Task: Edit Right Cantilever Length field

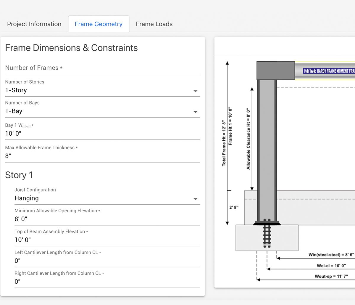Action: pos(107,282)
